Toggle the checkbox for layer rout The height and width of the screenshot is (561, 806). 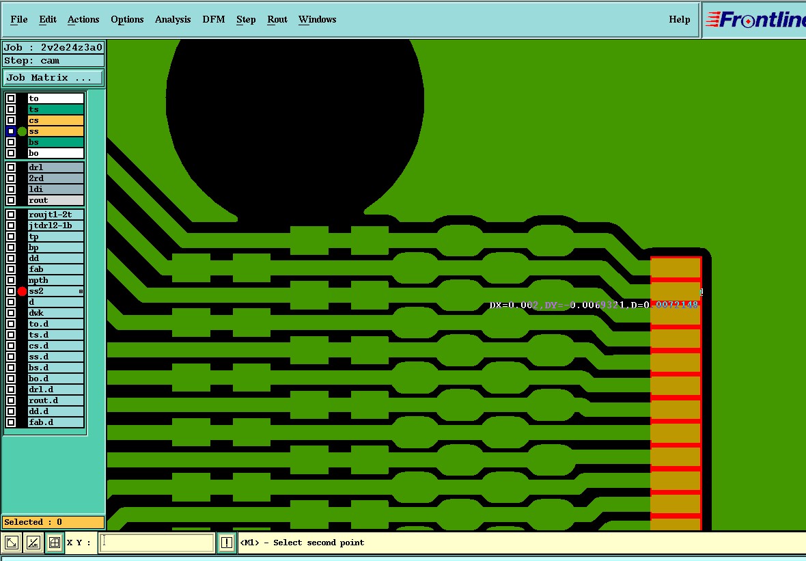(x=11, y=200)
